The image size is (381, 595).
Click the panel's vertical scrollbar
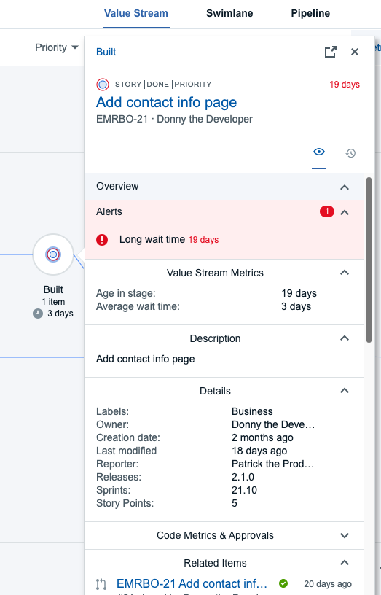click(369, 260)
